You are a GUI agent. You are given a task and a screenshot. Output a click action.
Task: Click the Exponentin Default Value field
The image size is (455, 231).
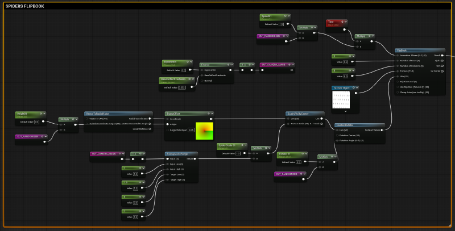point(184,70)
